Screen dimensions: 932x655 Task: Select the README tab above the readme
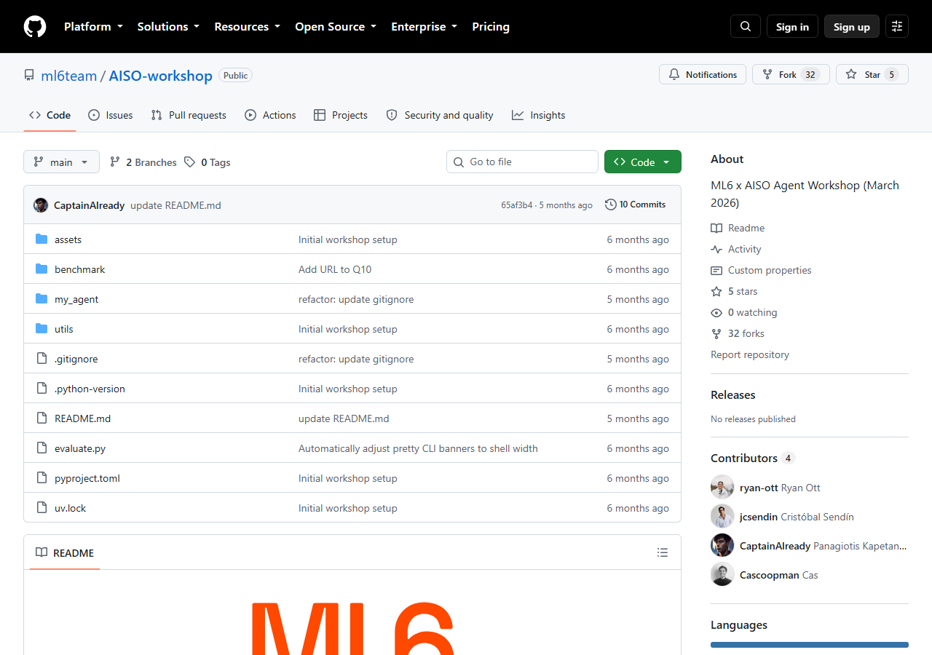tap(66, 553)
